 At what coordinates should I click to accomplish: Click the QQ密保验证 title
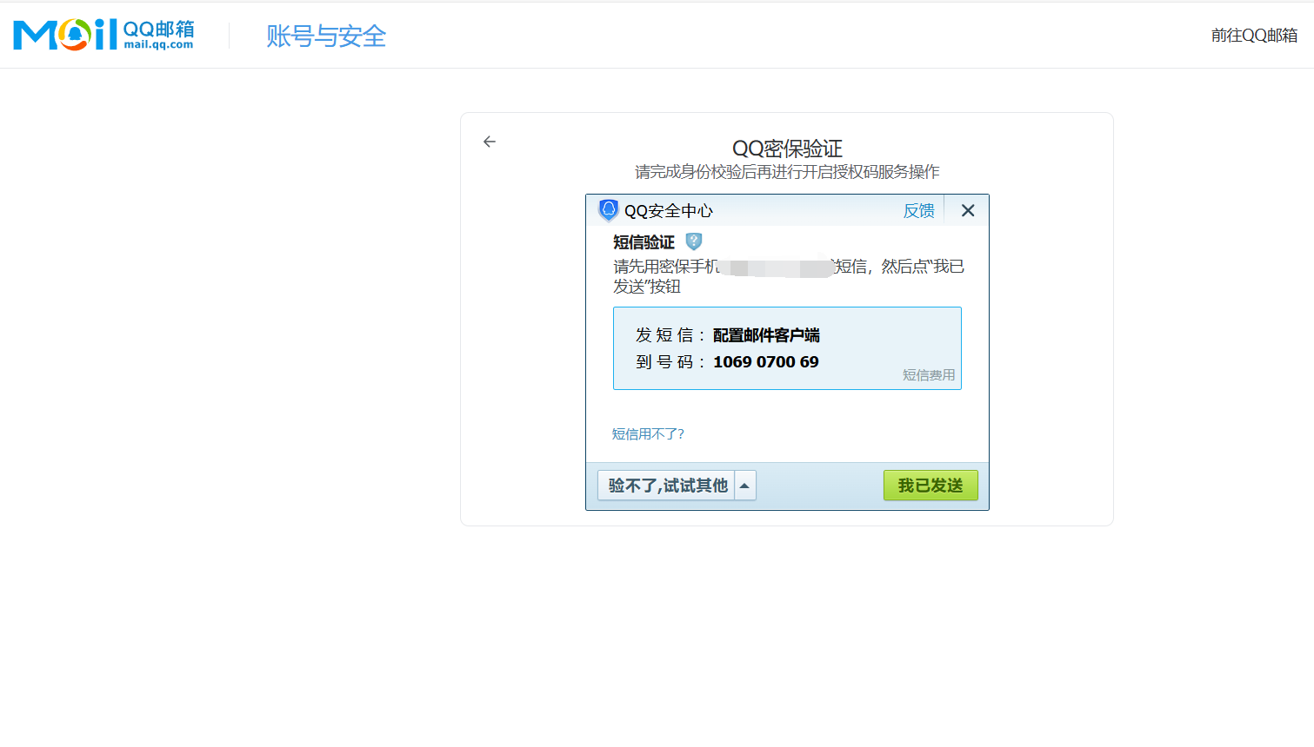pos(787,149)
